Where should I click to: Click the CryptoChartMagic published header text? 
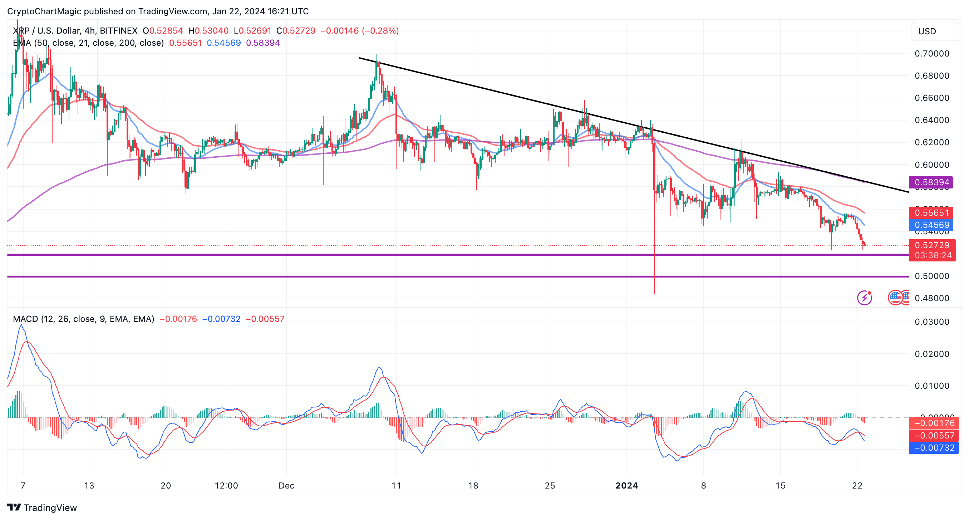pyautogui.click(x=158, y=11)
